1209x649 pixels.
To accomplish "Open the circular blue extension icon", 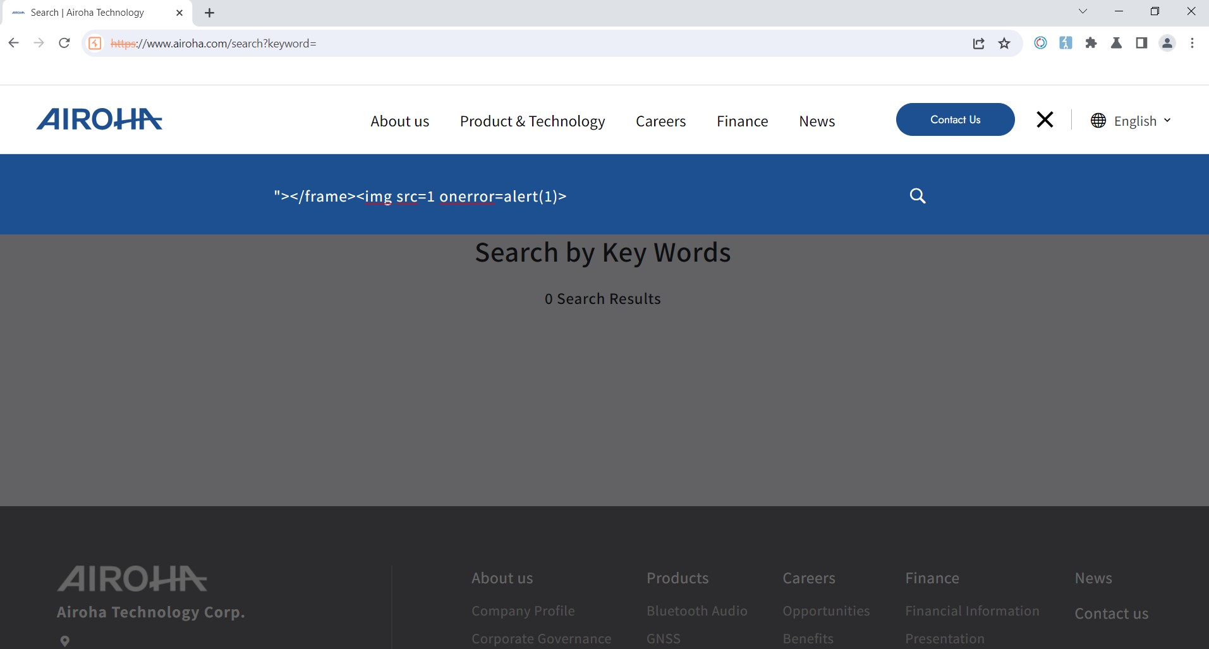I will pos(1040,43).
